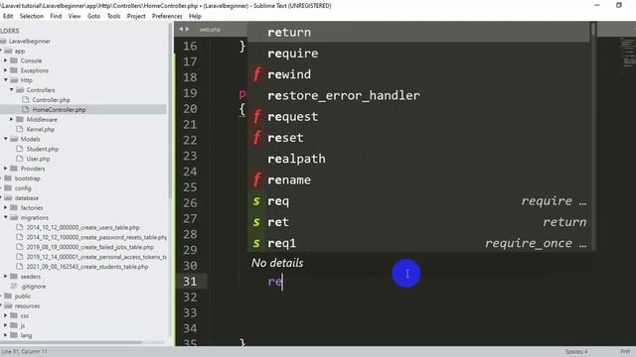Viewport: 636px width, 357px height.
Task: Select the bootstrap folder
Action: pos(28,178)
